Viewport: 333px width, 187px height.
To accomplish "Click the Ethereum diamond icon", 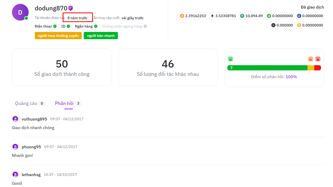I will tap(212, 16).
